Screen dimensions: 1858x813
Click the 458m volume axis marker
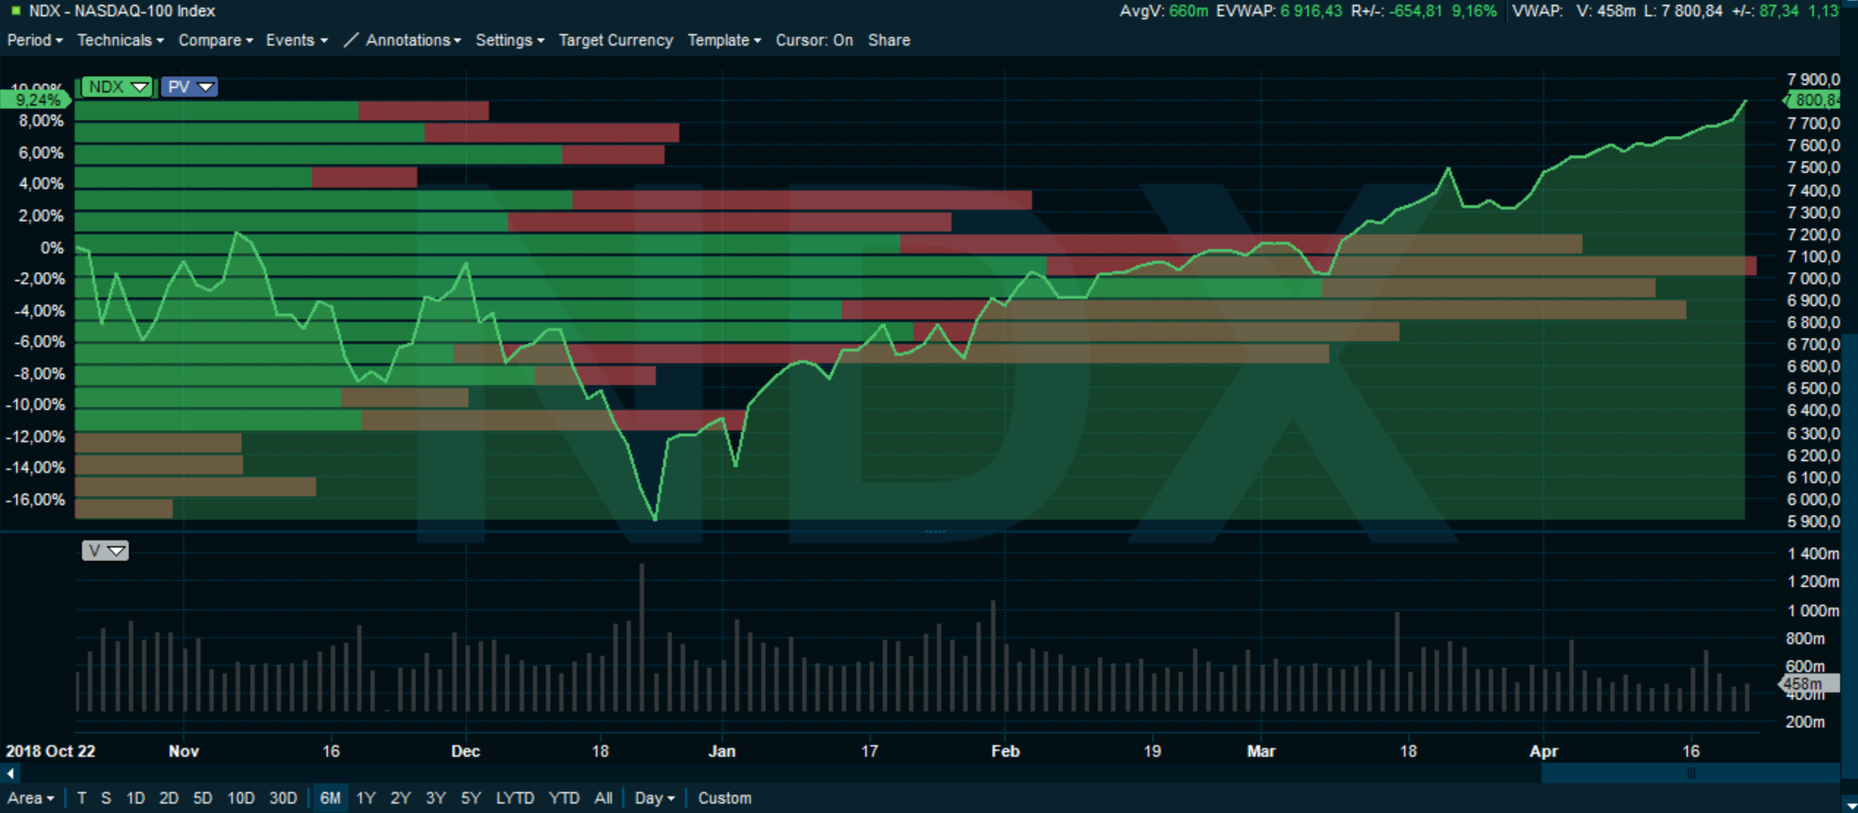point(1809,683)
